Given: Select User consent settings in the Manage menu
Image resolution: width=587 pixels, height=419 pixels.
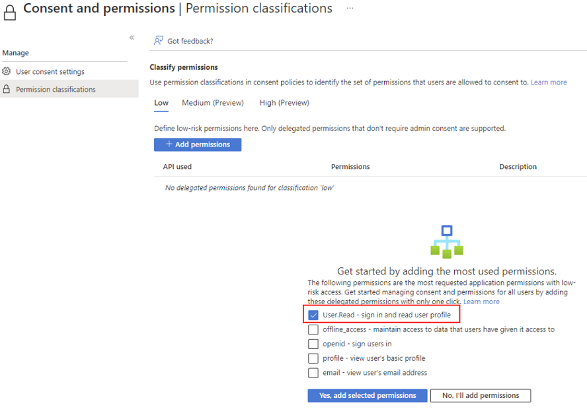Looking at the screenshot, I should point(50,71).
